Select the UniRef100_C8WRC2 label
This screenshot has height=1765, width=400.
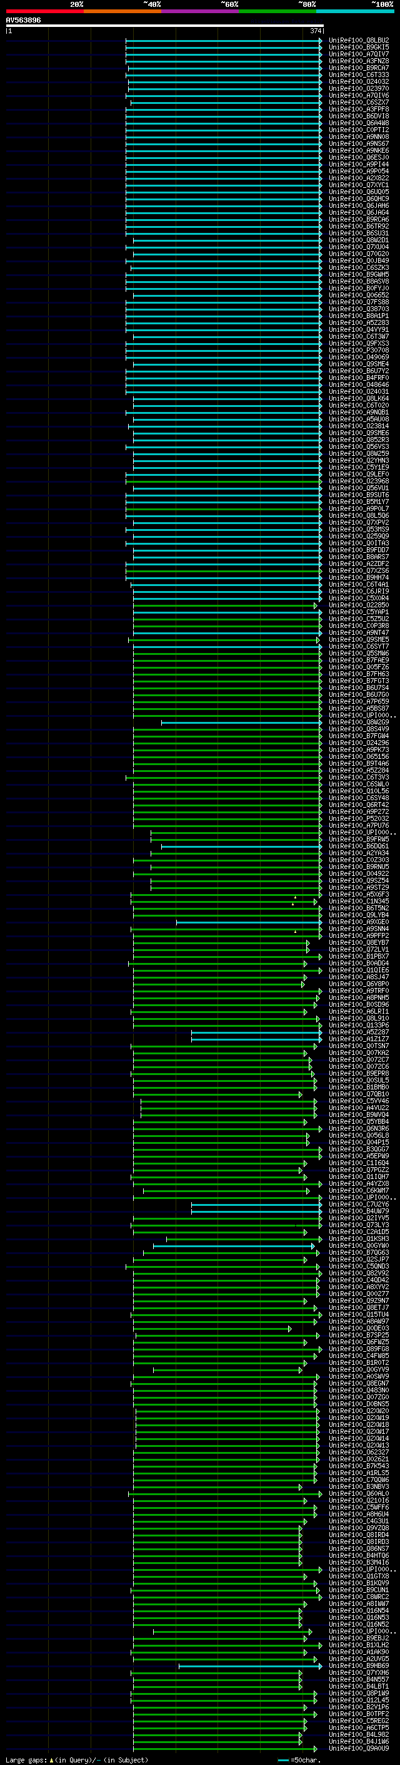(x=358, y=1597)
